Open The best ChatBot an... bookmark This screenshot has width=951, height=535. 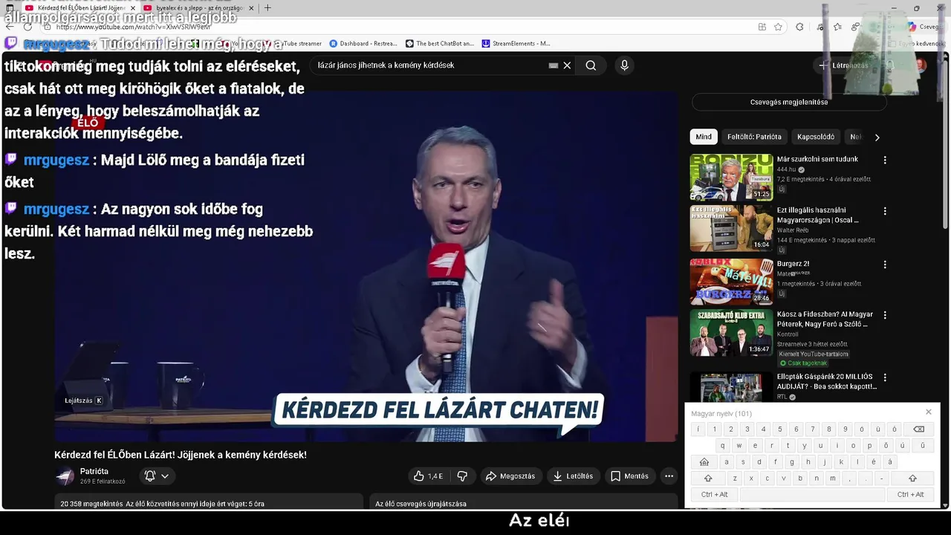tap(440, 44)
